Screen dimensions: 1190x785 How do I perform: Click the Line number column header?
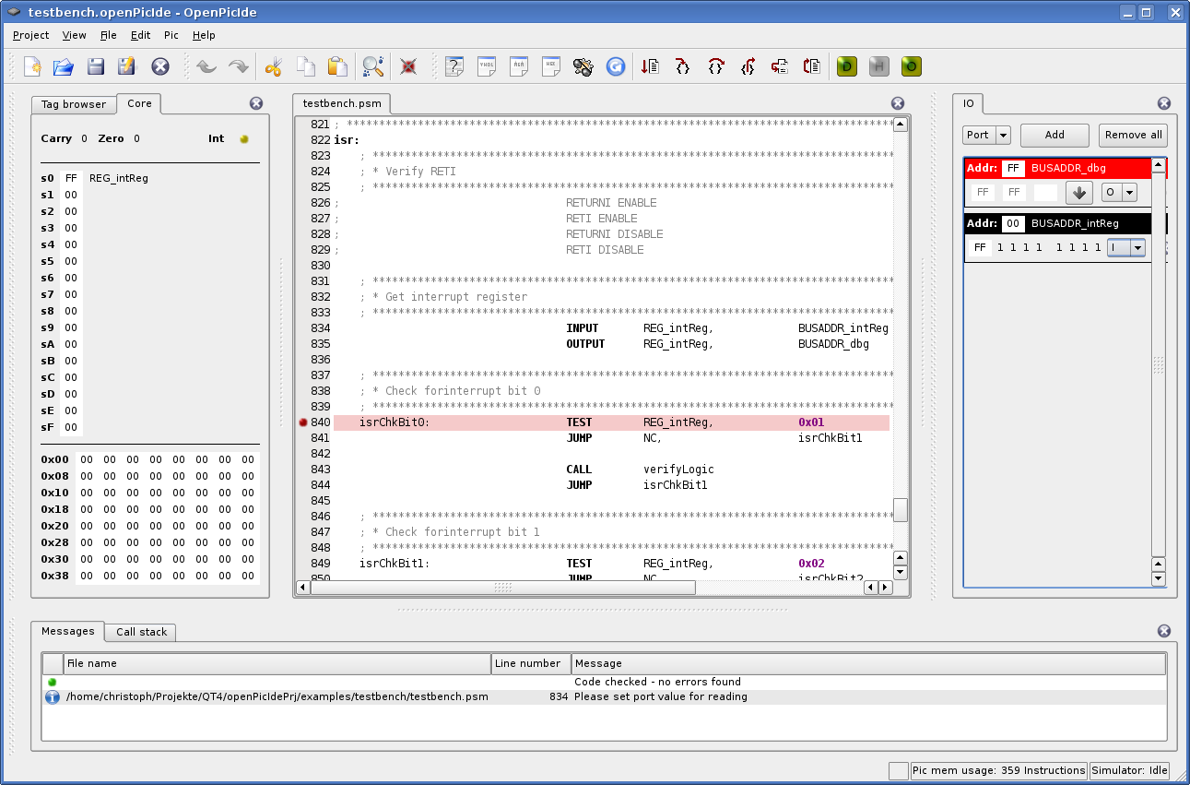[x=531, y=663]
